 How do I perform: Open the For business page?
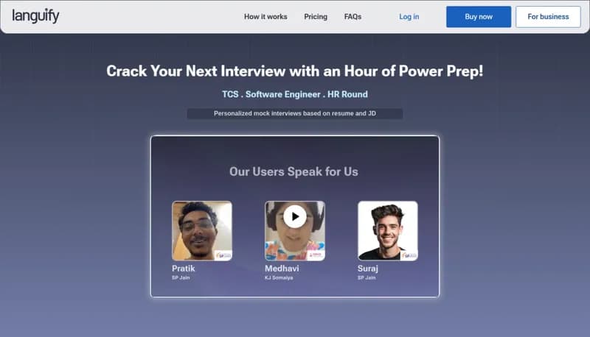point(548,16)
